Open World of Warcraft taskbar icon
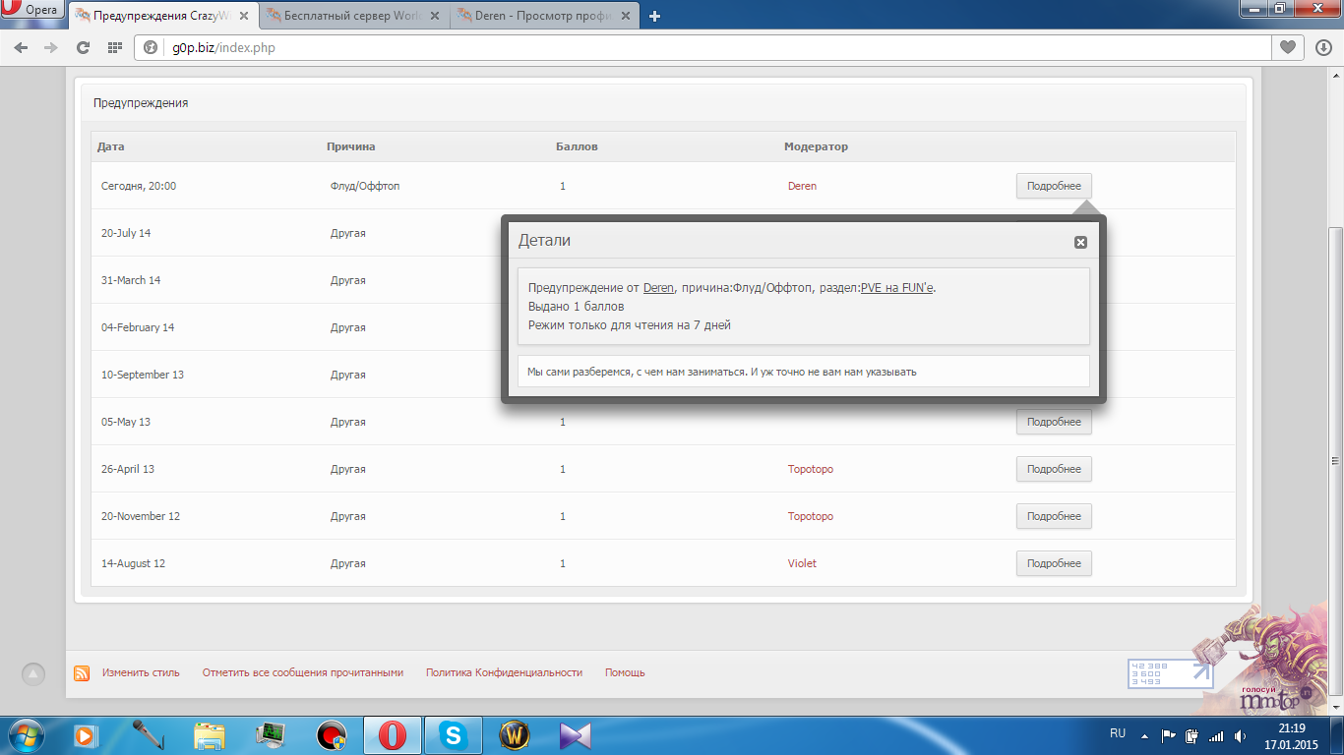Viewport: 1344px width, 755px height. coord(515,734)
